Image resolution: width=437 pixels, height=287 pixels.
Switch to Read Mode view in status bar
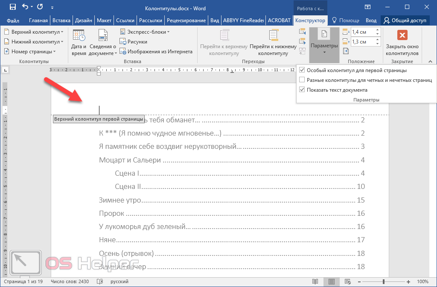coord(315,282)
